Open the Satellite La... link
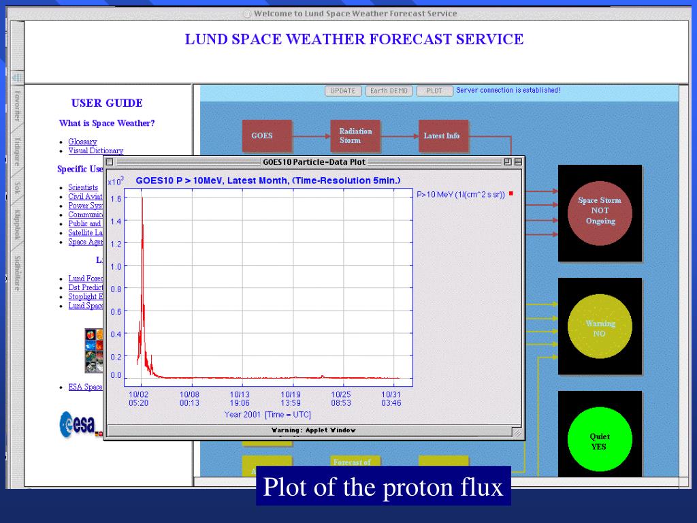This screenshot has width=697, height=523. [85, 233]
